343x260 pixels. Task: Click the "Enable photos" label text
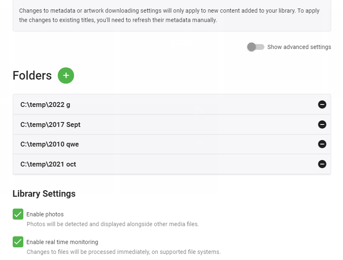(45, 214)
